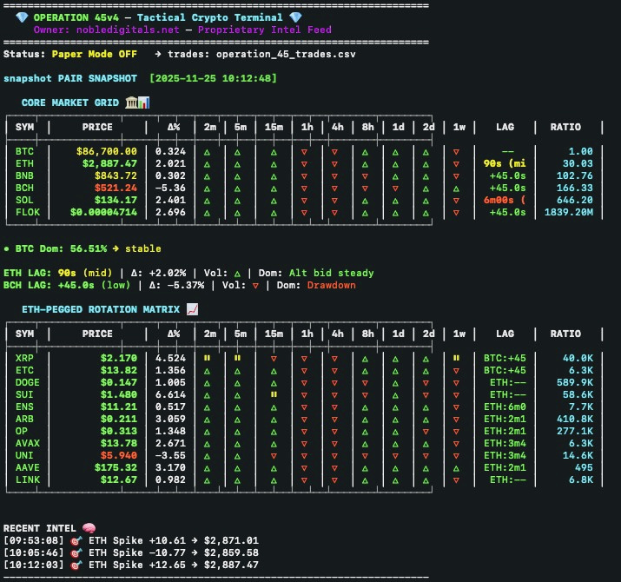Image resolution: width=621 pixels, height=582 pixels.
Task: Click the diamond emoji before OPERATION 45v4
Action: (22, 17)
